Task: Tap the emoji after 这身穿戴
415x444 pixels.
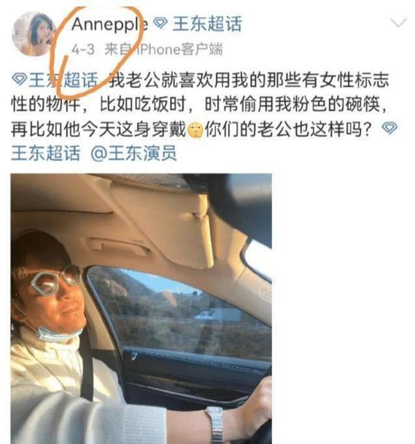Action: point(196,130)
